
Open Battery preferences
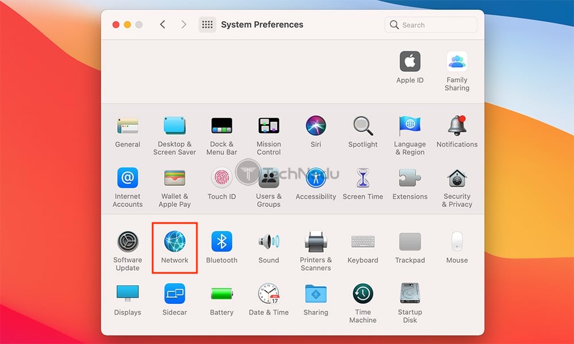point(222,293)
